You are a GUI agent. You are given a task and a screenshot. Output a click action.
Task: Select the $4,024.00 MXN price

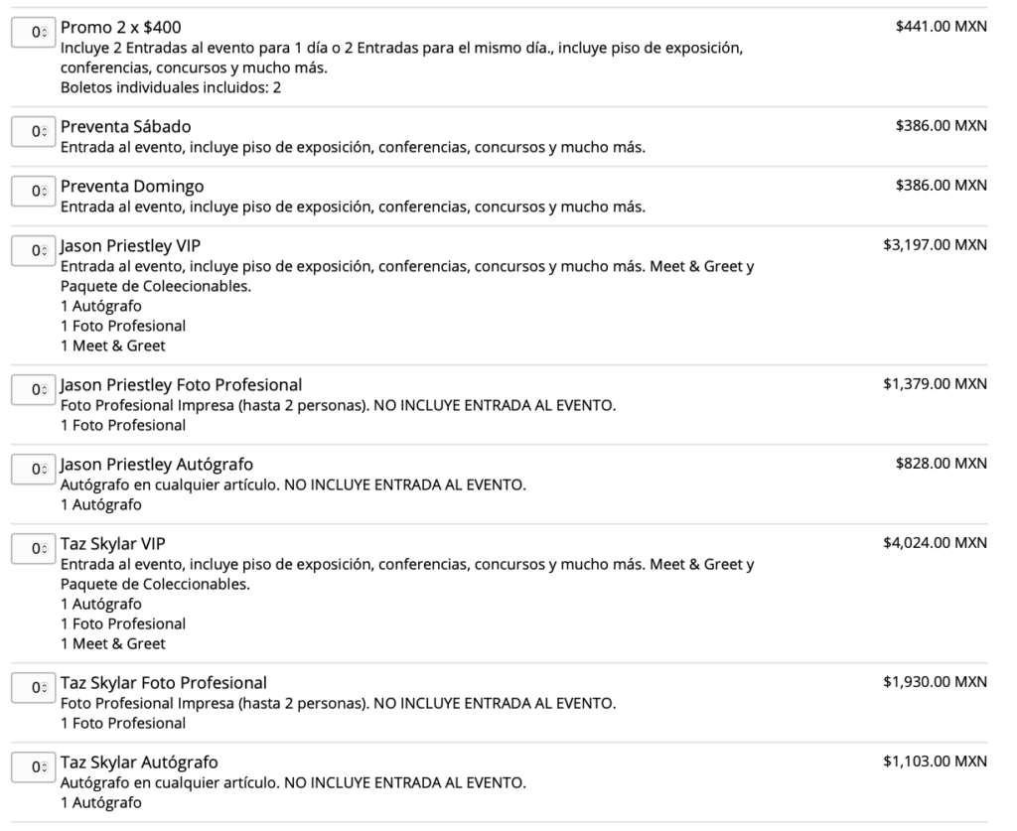(x=935, y=543)
